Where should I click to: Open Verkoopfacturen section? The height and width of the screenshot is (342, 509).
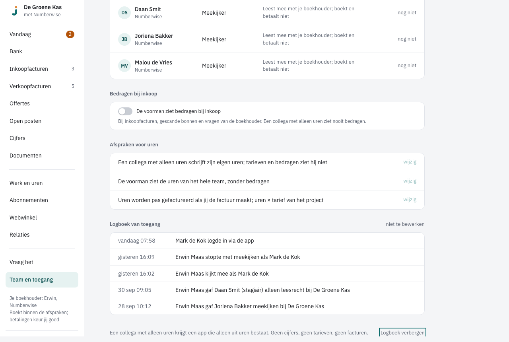click(42, 86)
